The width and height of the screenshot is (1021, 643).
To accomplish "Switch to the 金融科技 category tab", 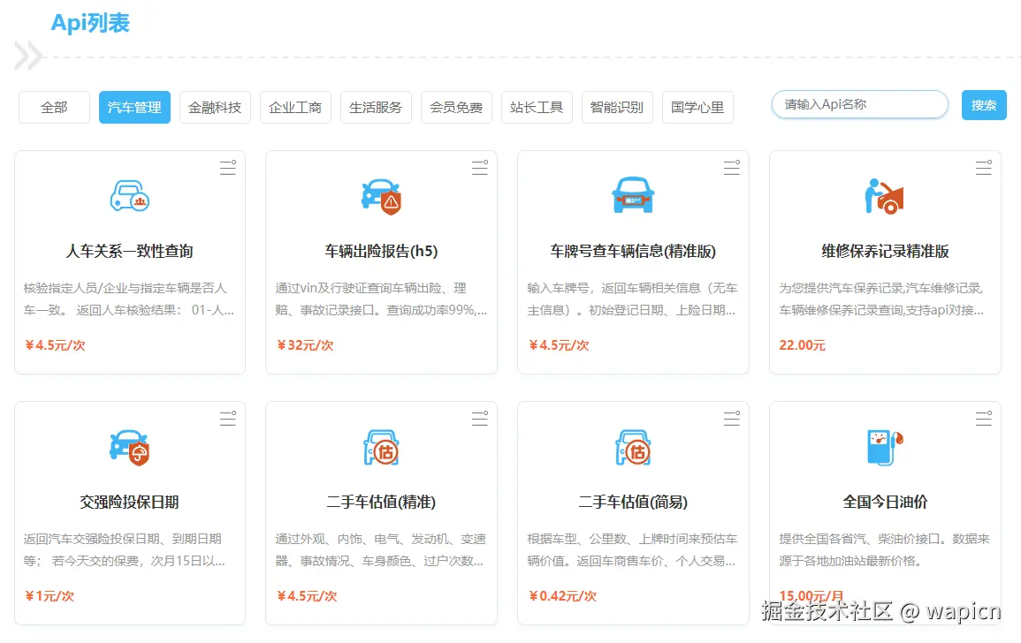I will (215, 106).
